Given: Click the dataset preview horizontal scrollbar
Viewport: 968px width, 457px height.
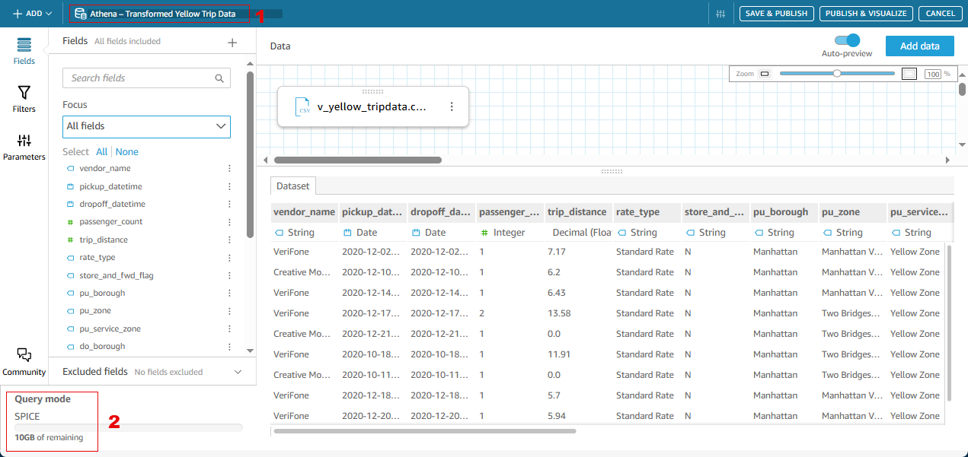Looking at the screenshot, I should pyautogui.click(x=425, y=431).
